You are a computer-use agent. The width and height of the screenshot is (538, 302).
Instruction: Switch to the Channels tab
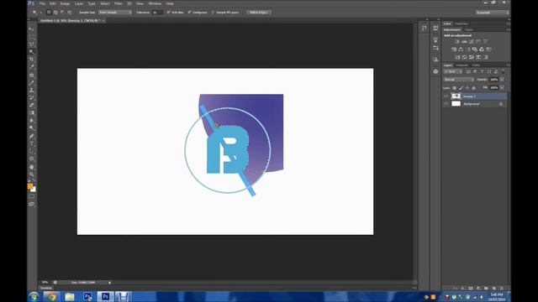(x=462, y=65)
